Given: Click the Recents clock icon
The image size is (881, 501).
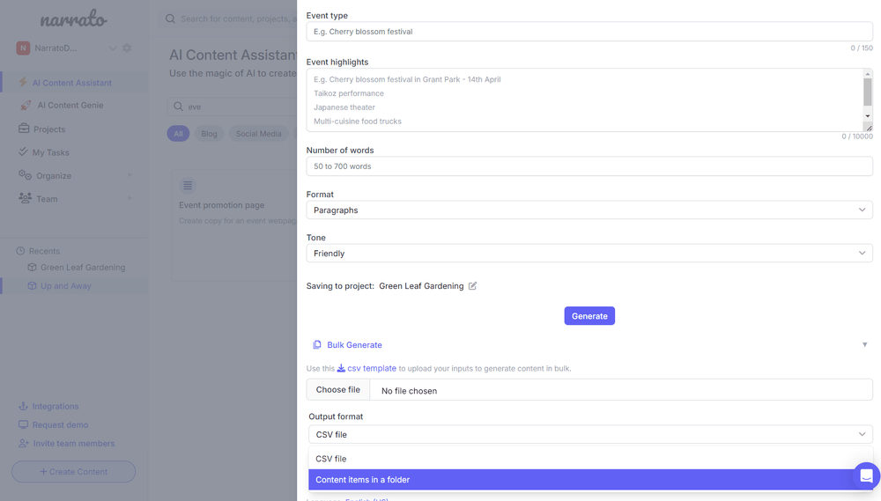Looking at the screenshot, I should click(x=21, y=251).
